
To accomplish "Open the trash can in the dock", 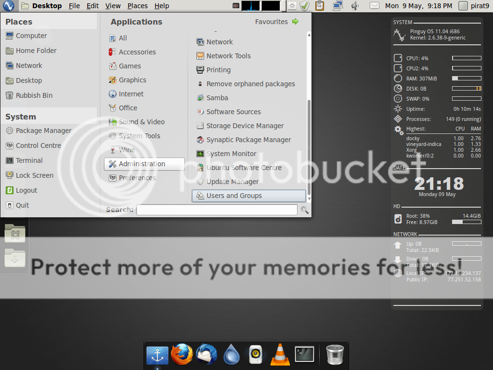I will [335, 355].
